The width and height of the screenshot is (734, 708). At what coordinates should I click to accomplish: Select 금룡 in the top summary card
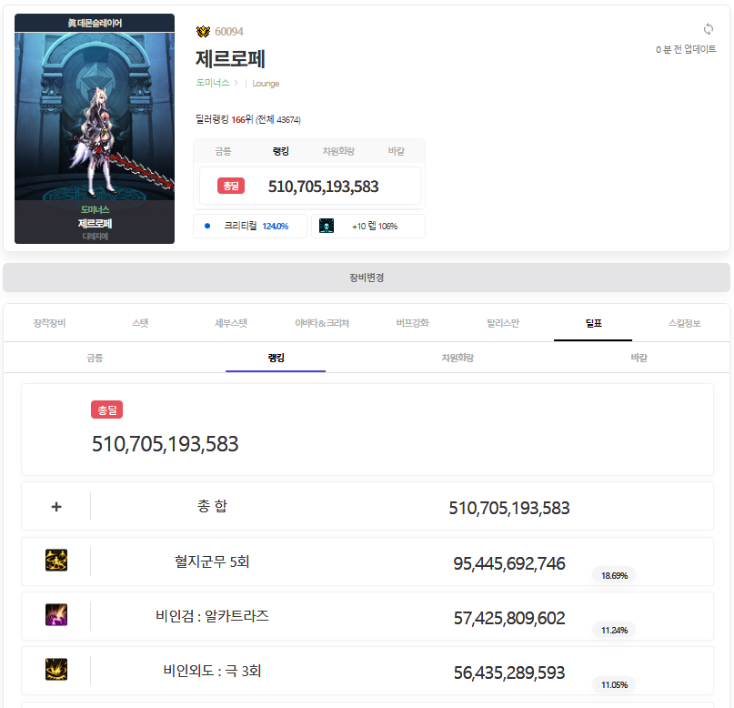pos(223,151)
